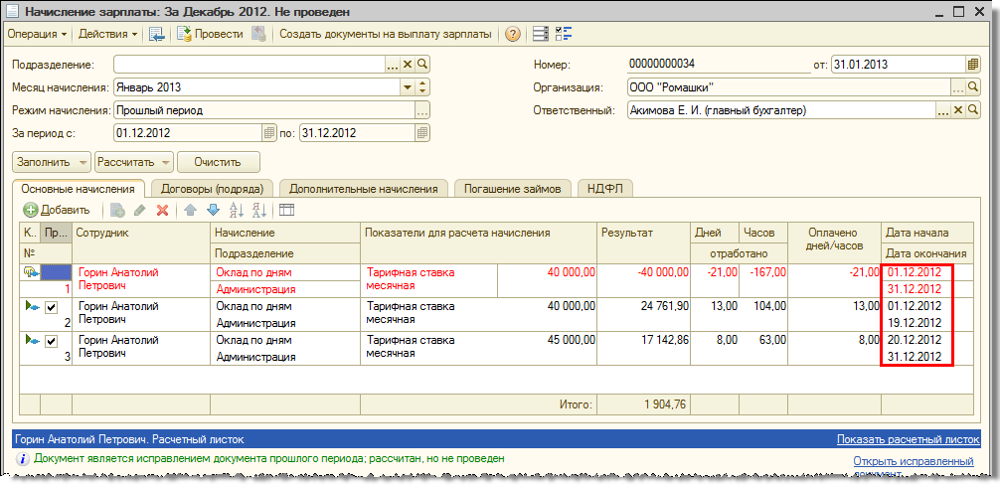Open the Заполнить button's dropdown arrow
Viewport: 1000px width, 485px height.
[x=83, y=163]
